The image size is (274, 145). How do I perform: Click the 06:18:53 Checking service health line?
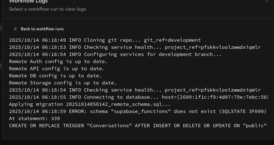135,47
